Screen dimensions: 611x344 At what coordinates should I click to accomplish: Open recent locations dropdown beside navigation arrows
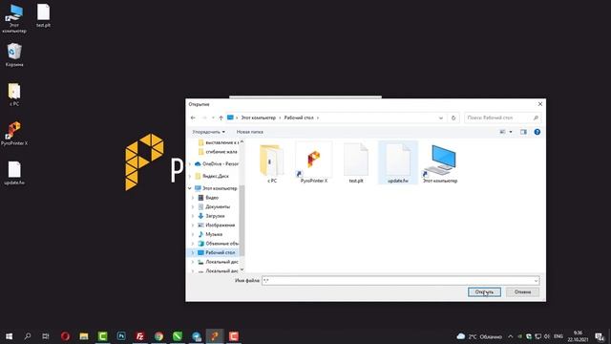[213, 118]
